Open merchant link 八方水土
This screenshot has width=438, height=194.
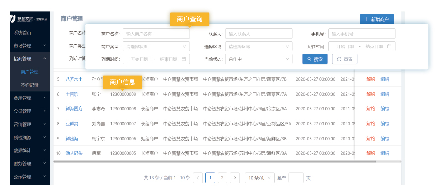(x=74, y=79)
